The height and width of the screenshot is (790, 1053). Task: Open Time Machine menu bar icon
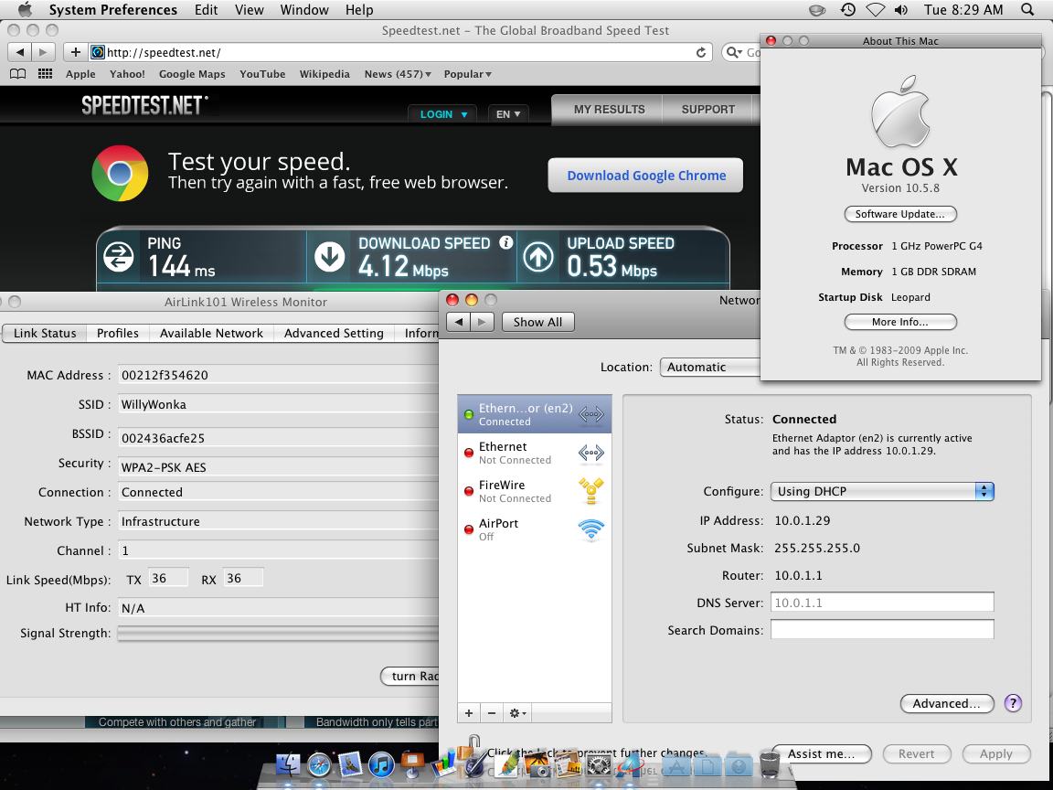click(847, 9)
